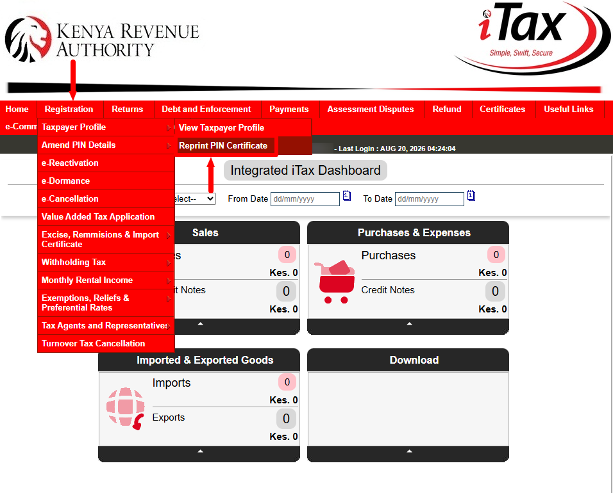Click the Exports count badge

(x=286, y=419)
